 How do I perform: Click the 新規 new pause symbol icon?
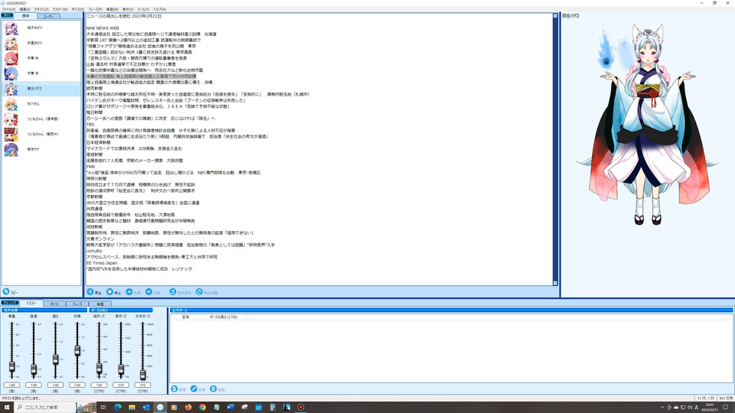click(x=175, y=389)
